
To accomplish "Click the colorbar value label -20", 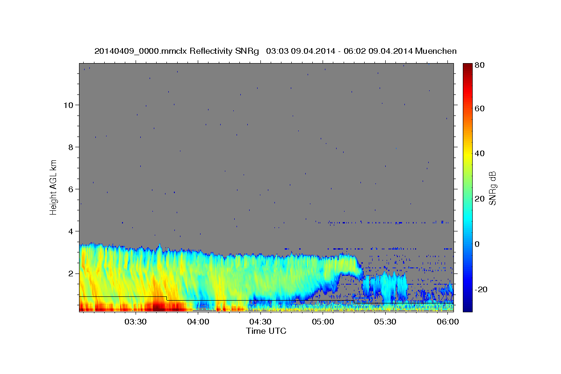I will (x=480, y=289).
